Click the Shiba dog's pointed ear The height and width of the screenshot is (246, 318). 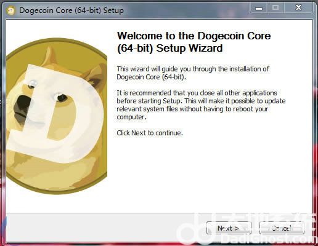point(50,56)
